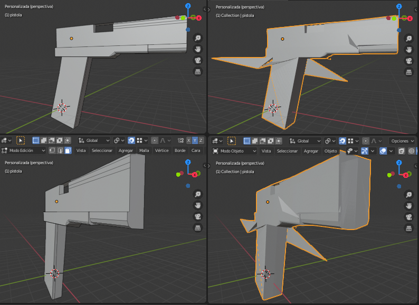Click the red X axis on top-left gizmo
419x305 pixels.
coord(199,18)
